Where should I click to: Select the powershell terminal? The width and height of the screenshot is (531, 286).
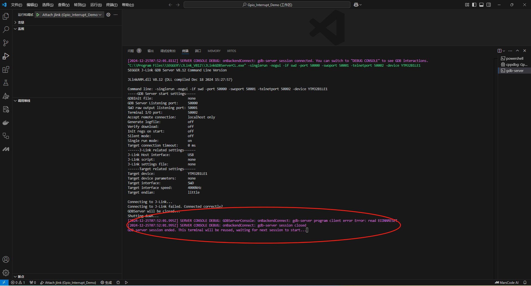coord(514,58)
